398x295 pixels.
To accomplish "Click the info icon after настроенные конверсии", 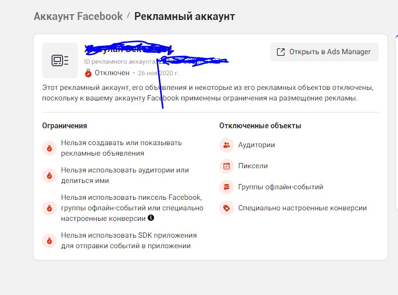I will point(151,218).
